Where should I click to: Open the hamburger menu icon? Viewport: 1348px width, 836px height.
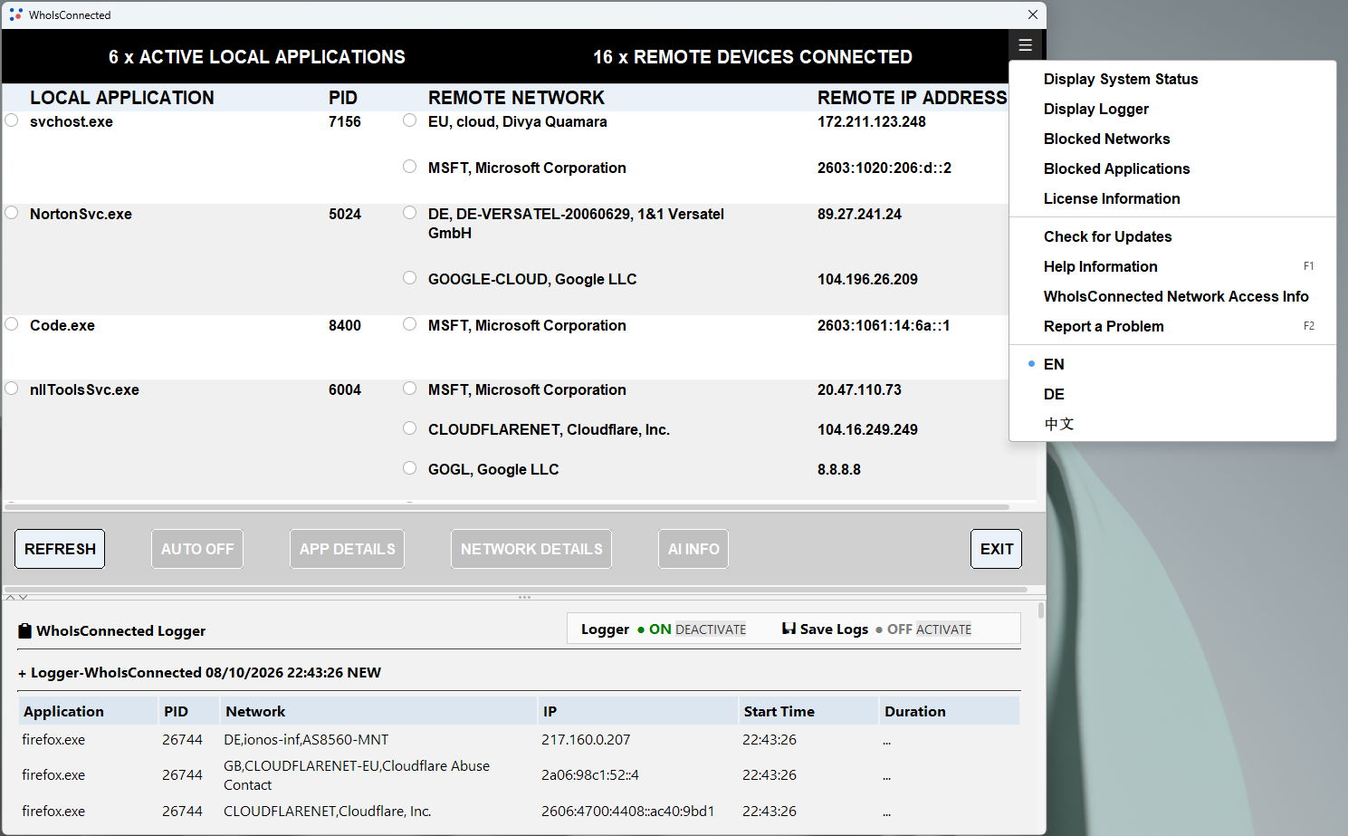click(x=1025, y=45)
